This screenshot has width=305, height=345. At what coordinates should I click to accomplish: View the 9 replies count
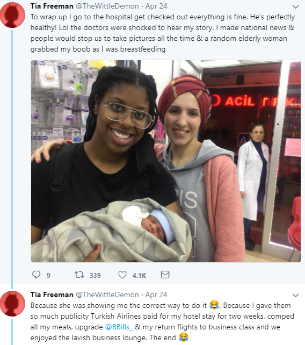pos(48,275)
